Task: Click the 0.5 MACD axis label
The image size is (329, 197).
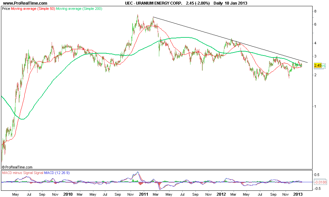Action: 317,175
